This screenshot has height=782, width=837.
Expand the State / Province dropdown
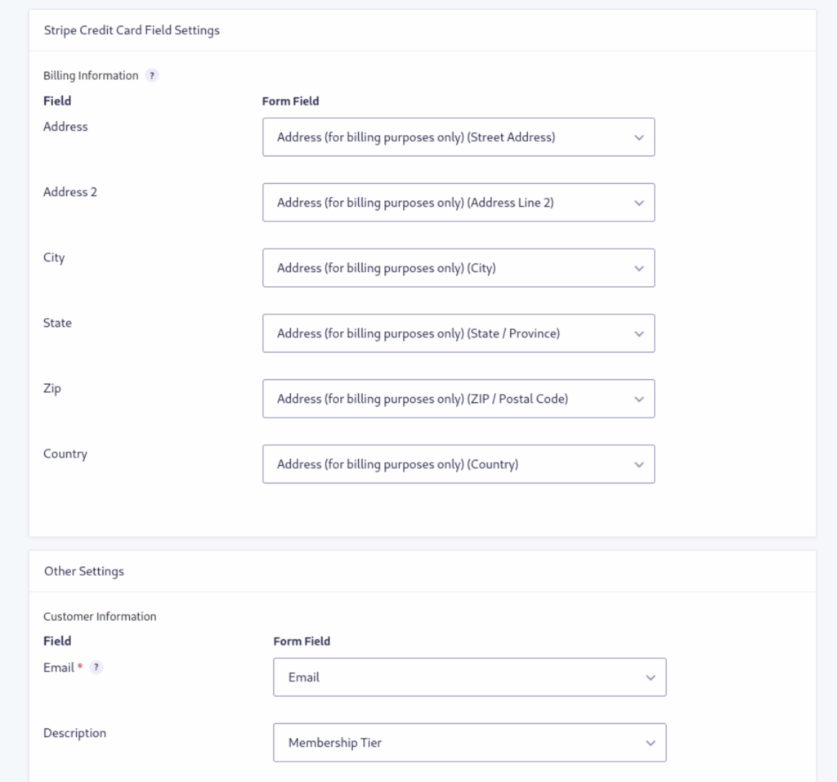pos(458,333)
